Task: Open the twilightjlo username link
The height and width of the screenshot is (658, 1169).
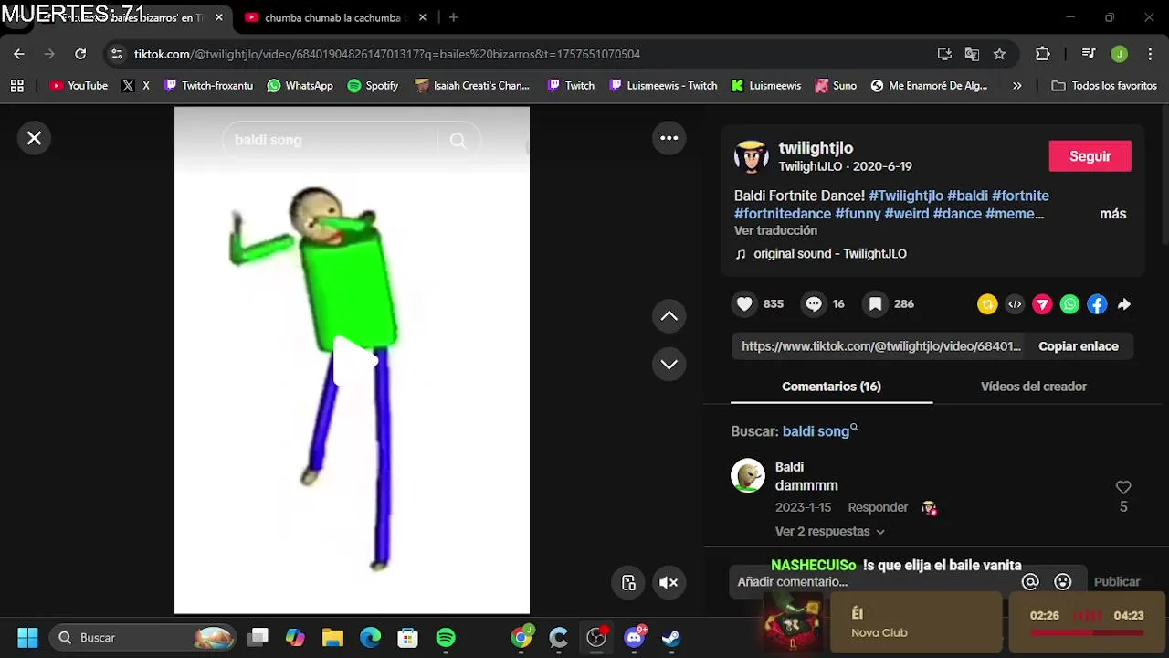Action: tap(816, 148)
